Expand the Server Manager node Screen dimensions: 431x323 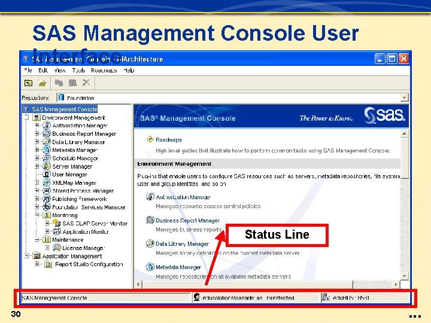[x=37, y=166]
